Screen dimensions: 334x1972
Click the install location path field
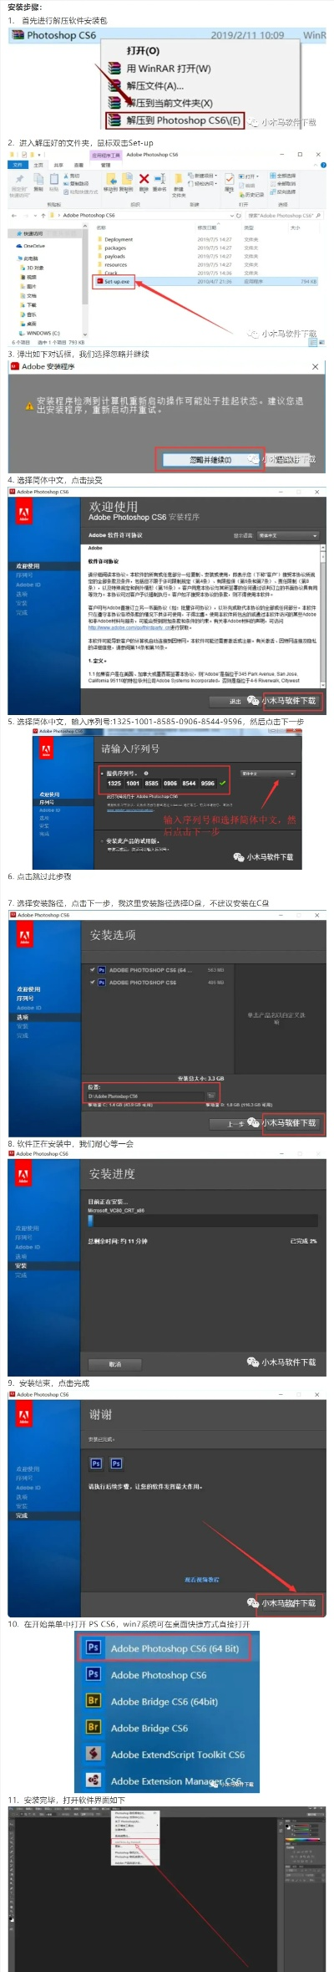click(145, 1096)
